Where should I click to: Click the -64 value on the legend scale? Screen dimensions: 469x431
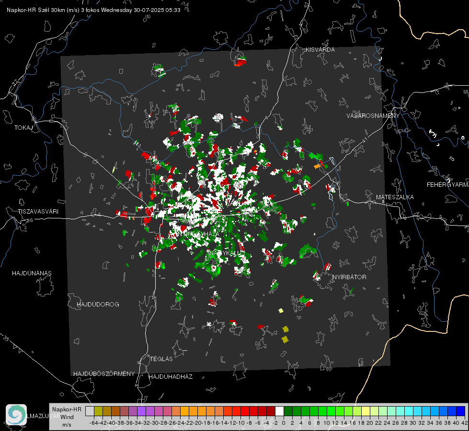[x=93, y=423]
